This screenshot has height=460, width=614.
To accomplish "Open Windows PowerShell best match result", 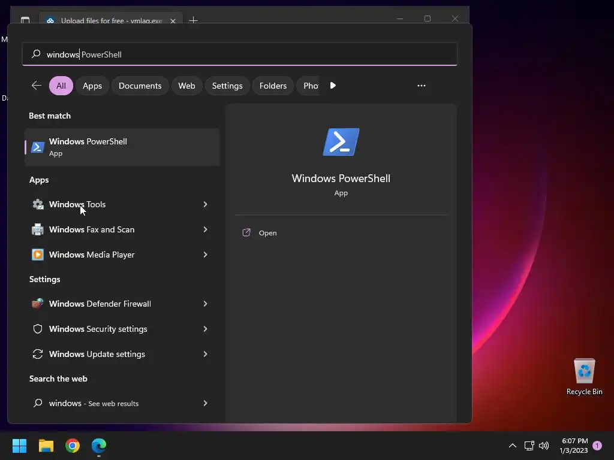I will [x=122, y=147].
